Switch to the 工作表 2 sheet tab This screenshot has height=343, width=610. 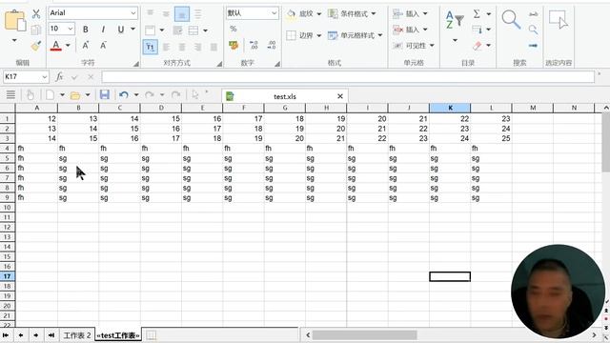[x=77, y=335]
